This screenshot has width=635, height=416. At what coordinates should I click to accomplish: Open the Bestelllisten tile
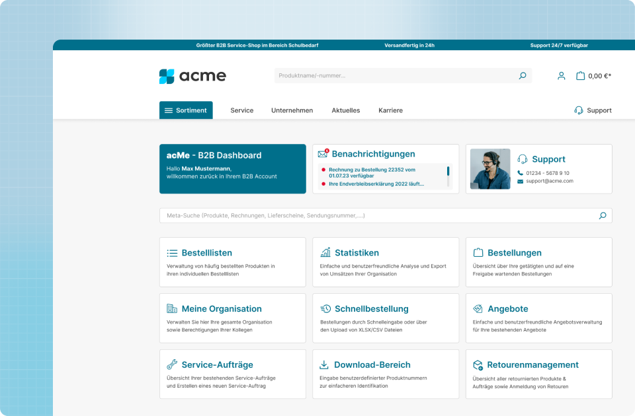coord(232,262)
